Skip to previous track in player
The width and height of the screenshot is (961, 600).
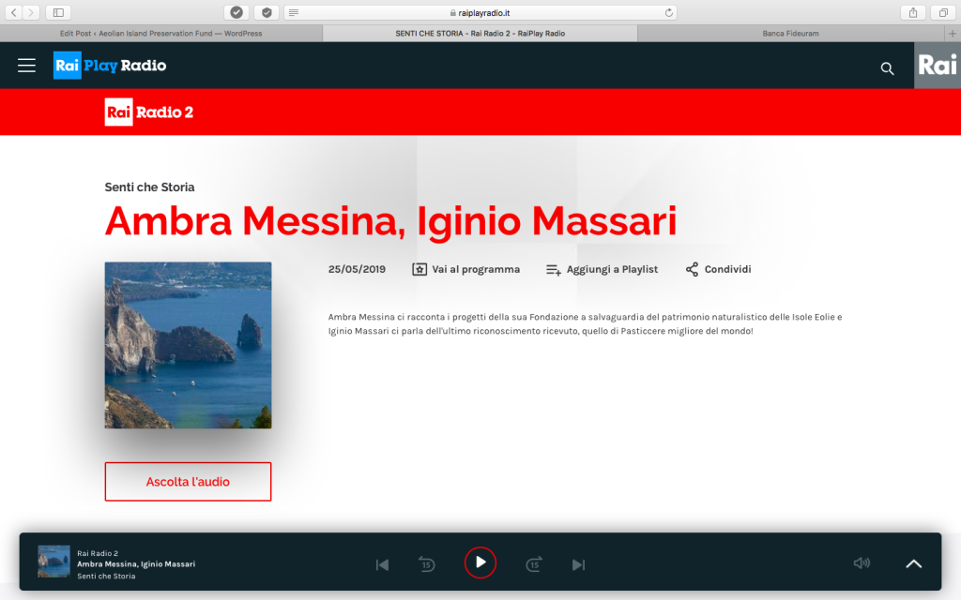(383, 564)
